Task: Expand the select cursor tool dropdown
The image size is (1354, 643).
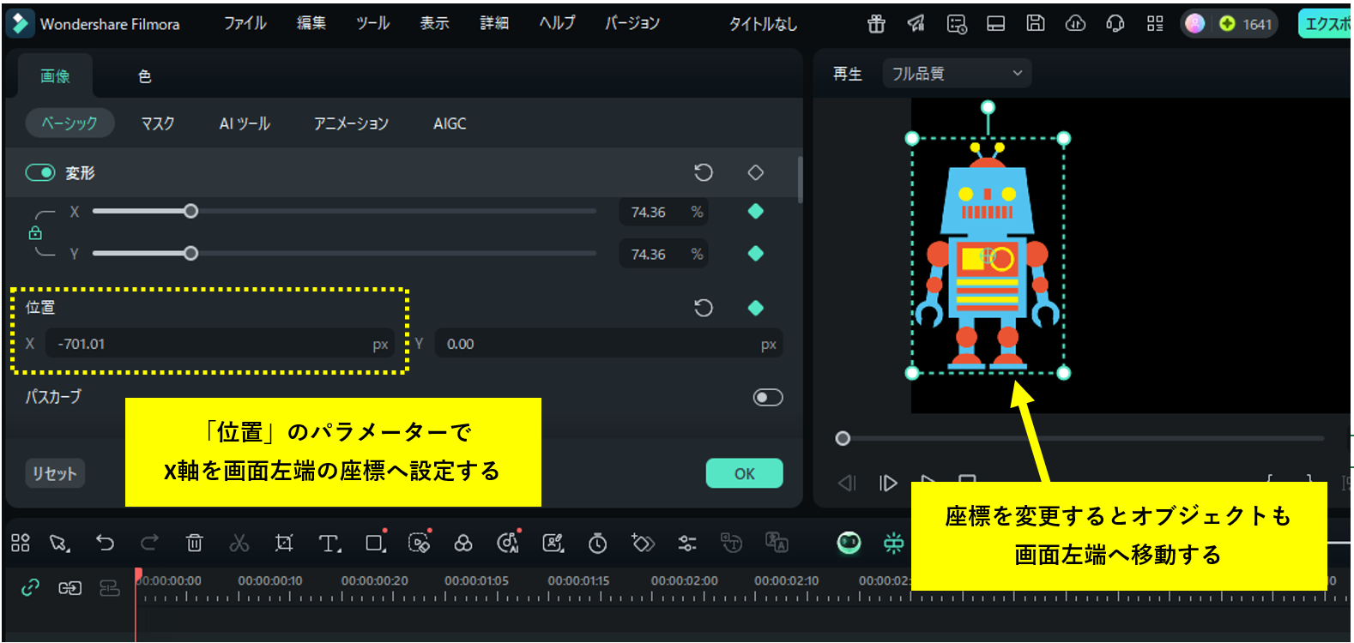Action: (x=70, y=550)
